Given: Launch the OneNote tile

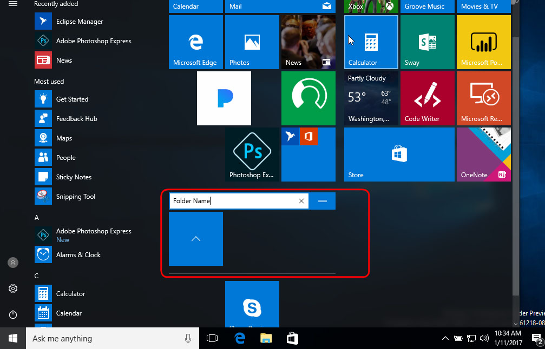Looking at the screenshot, I should pos(484,155).
